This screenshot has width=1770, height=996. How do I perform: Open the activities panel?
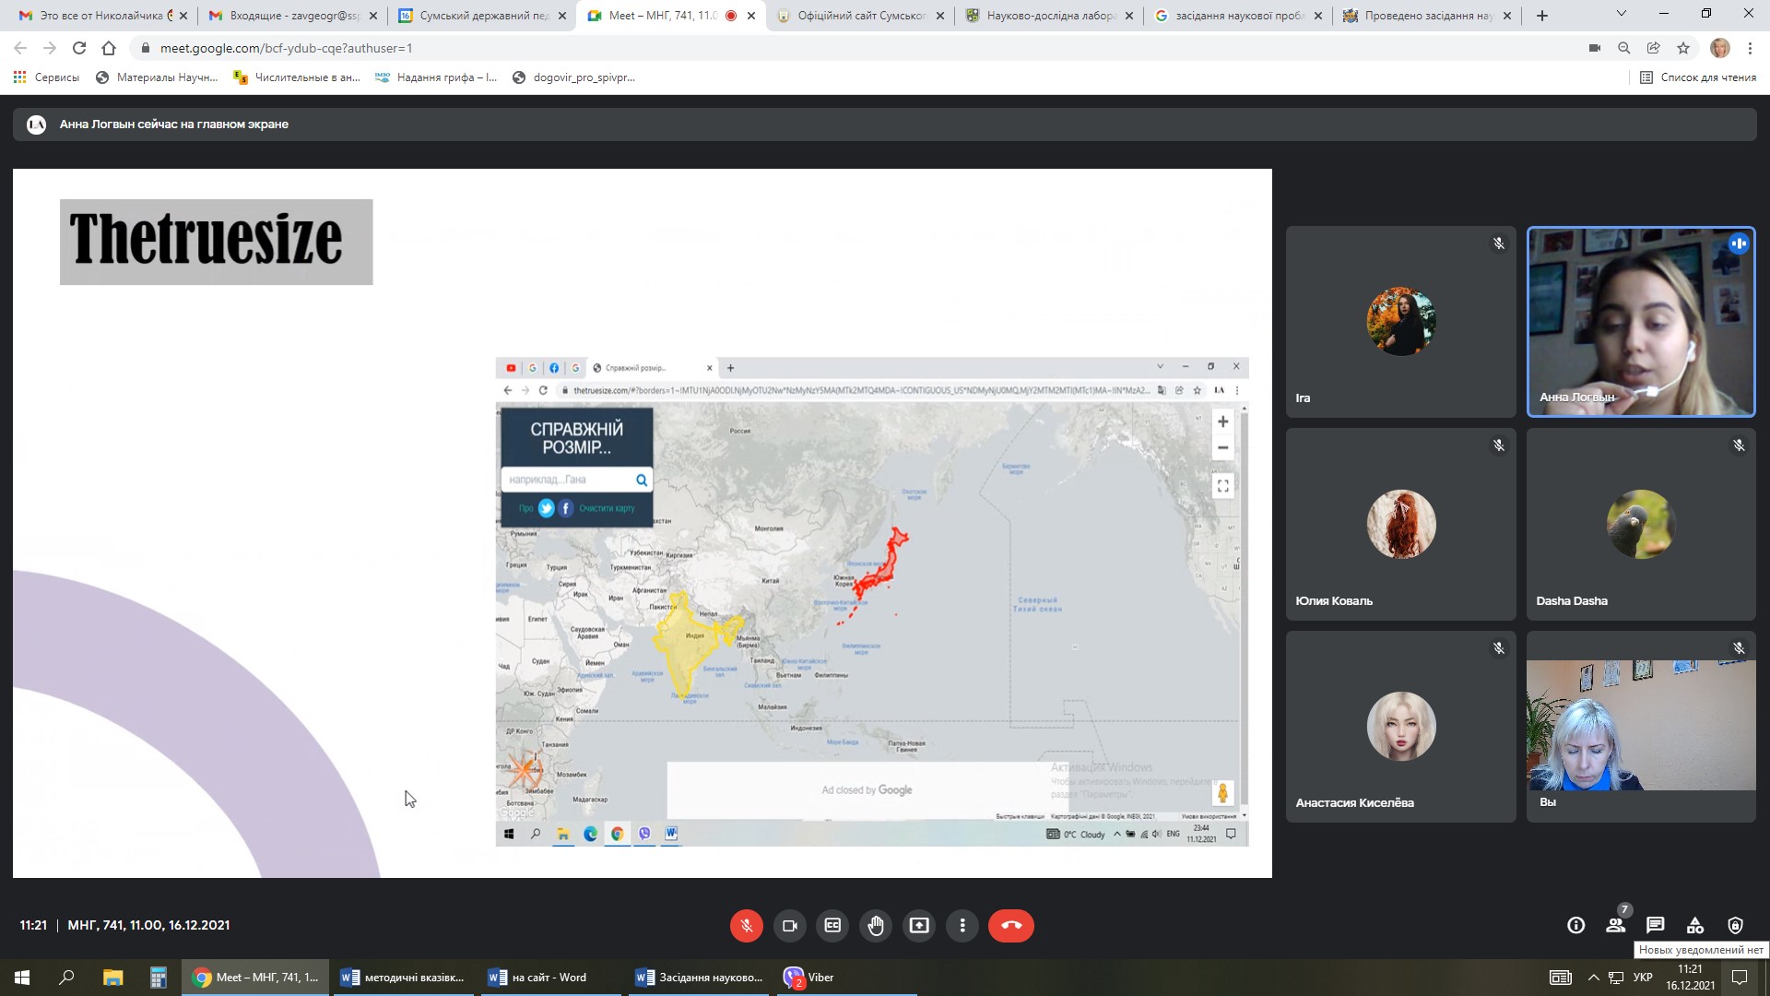pos(1694,925)
